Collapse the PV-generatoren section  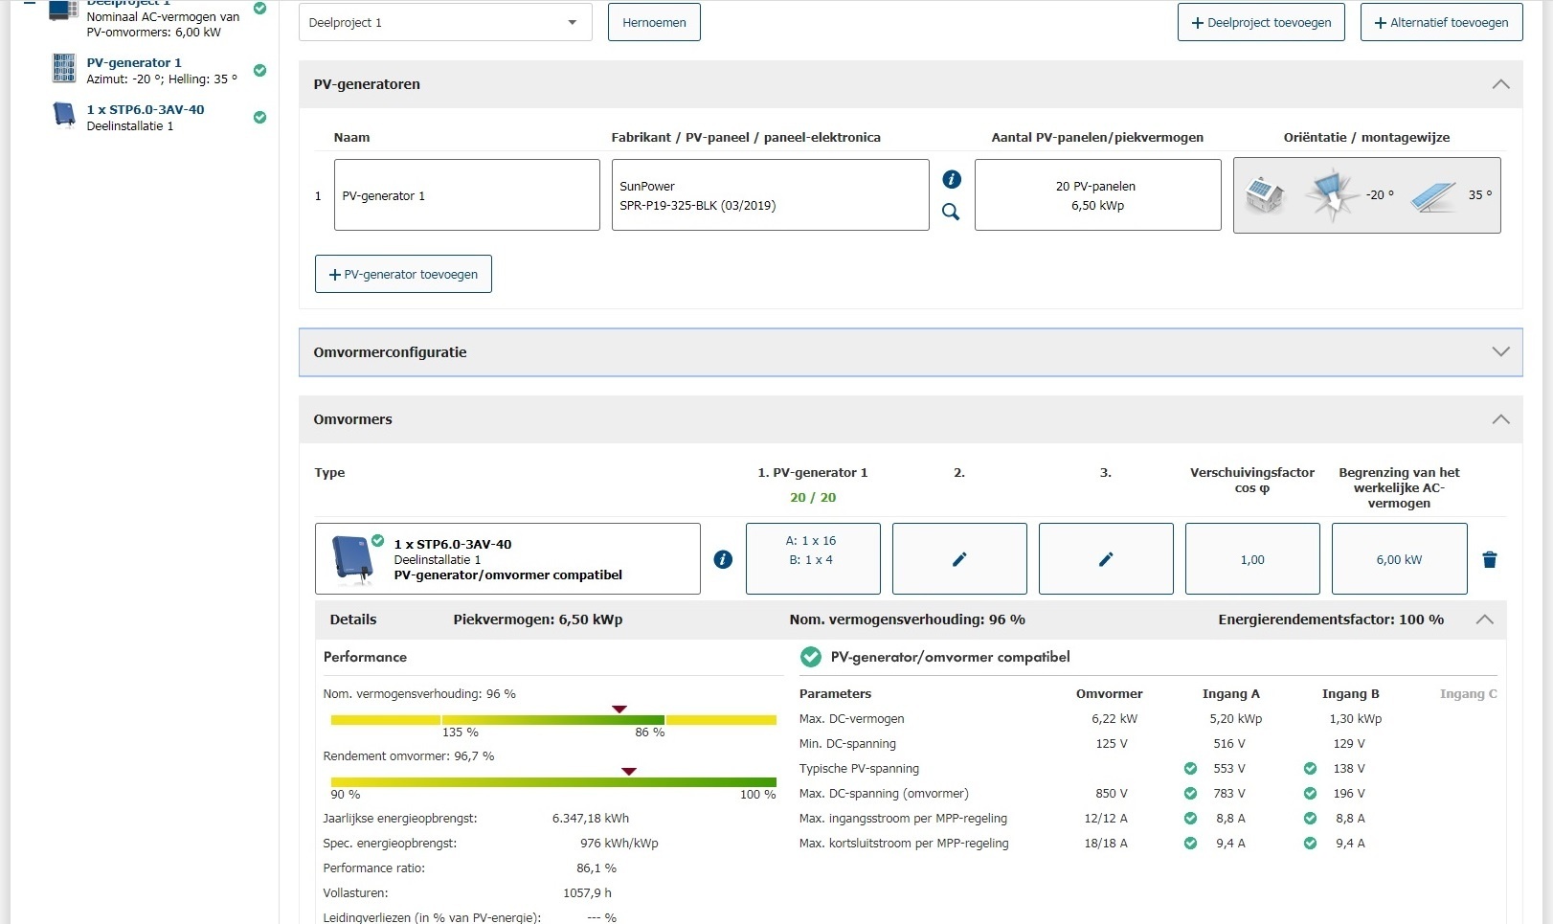1499,84
